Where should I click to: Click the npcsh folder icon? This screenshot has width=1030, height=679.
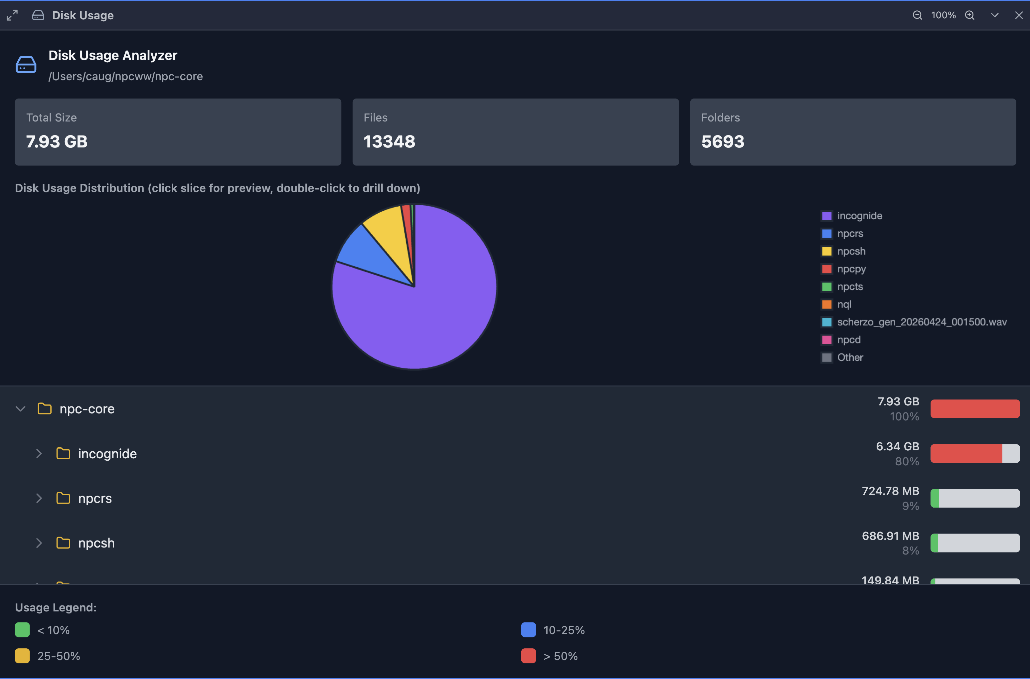coord(63,543)
